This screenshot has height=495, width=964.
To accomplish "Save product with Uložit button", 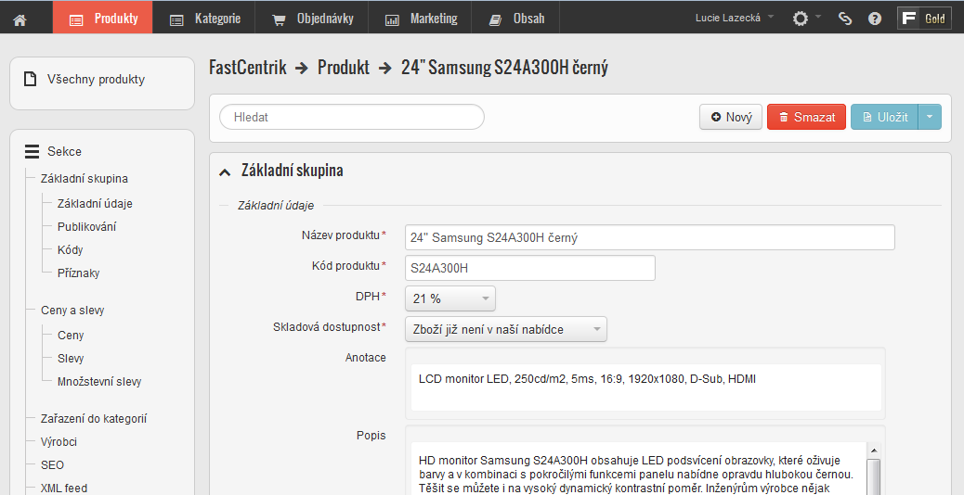I will tap(885, 117).
